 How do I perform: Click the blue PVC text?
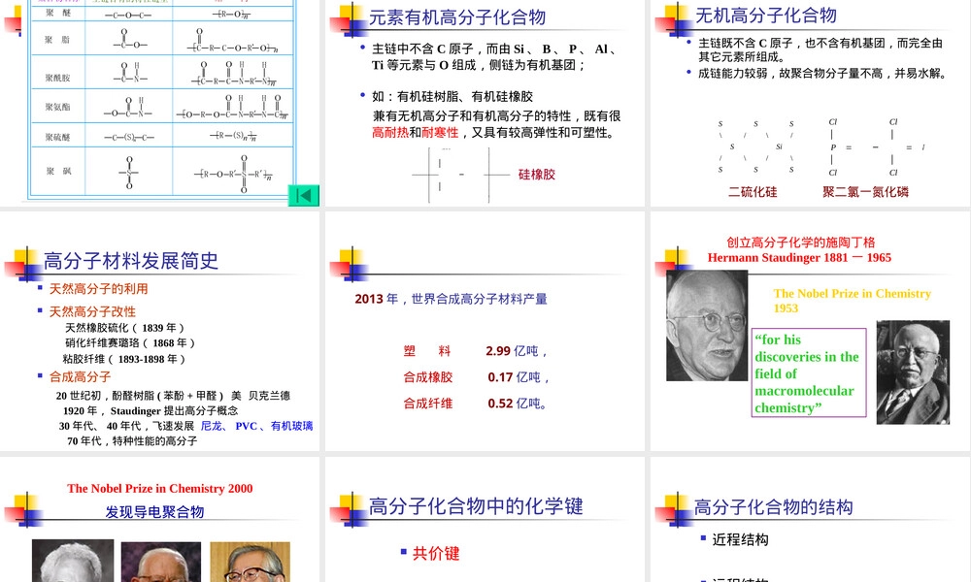[246, 426]
